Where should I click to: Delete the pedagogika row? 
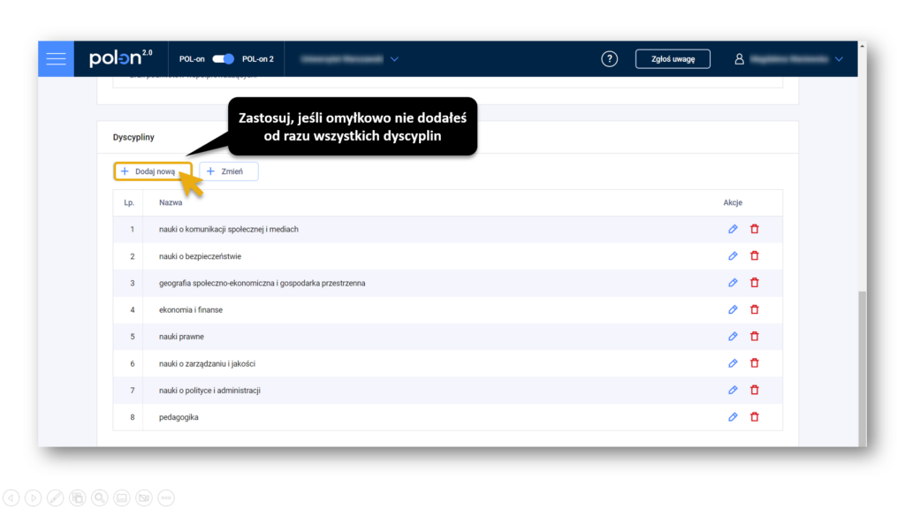coord(755,417)
